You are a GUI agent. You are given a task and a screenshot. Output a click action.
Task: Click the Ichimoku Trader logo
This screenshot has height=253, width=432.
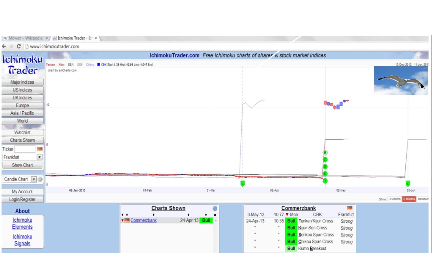tap(23, 65)
